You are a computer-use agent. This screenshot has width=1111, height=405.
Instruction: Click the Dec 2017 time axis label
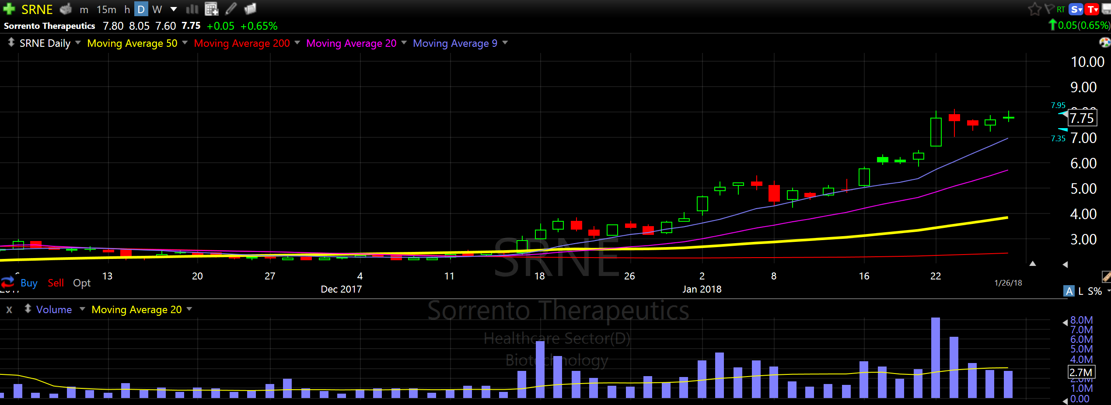tap(341, 289)
